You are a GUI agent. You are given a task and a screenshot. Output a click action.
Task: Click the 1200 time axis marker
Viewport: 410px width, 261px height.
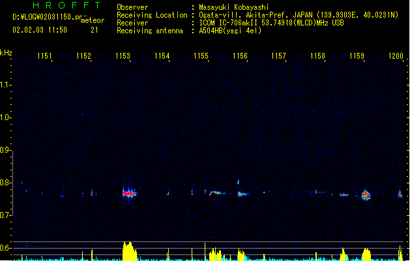tap(396, 56)
